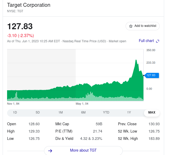
Task: Click the NYSE: TGT ticker label
Action: [15, 11]
